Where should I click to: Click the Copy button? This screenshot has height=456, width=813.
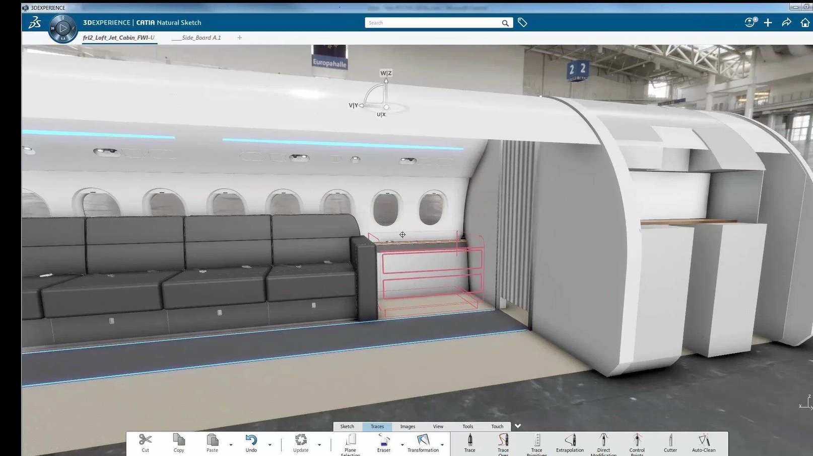tap(178, 443)
